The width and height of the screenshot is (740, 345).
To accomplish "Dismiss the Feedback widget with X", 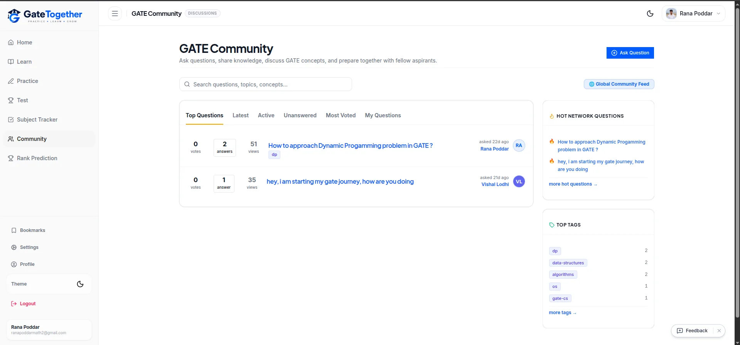I will [x=719, y=331].
